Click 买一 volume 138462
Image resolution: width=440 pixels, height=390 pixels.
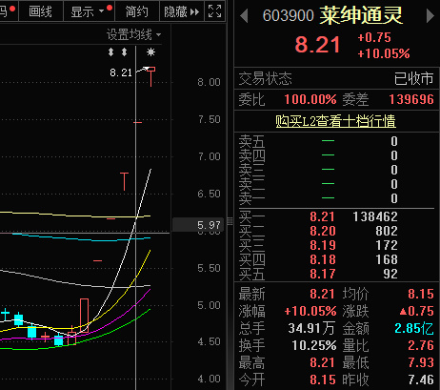click(375, 216)
